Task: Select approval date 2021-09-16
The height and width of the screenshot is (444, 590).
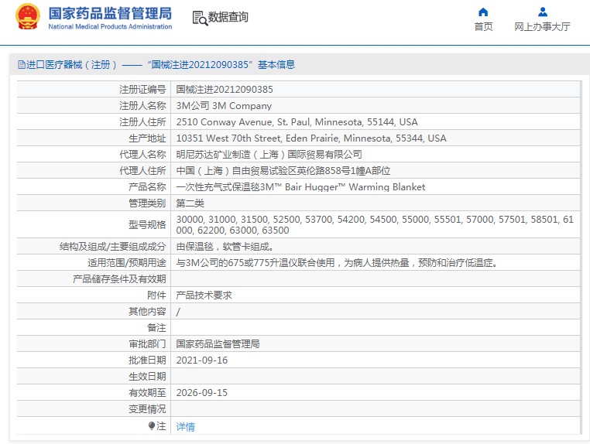Action: point(202,360)
